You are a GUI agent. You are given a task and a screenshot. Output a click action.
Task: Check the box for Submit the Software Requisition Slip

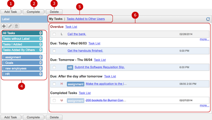pos(54,67)
